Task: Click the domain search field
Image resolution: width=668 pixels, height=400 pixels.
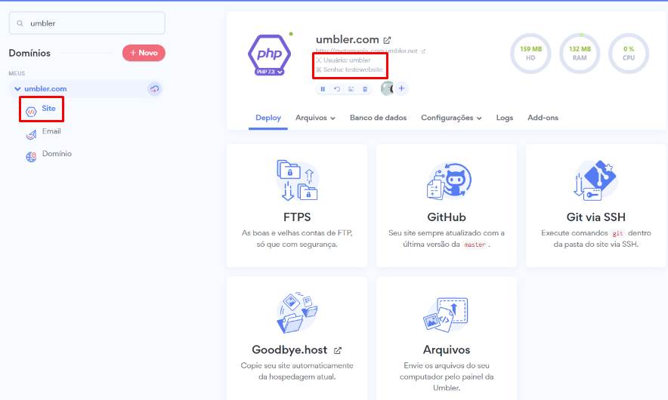Action: [86, 23]
